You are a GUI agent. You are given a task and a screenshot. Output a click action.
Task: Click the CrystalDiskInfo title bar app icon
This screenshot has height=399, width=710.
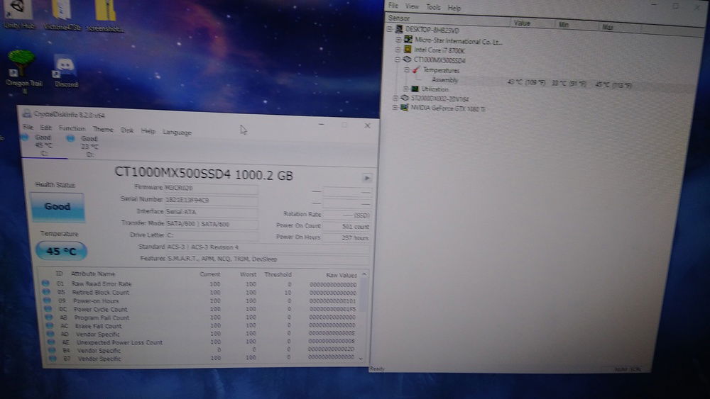27,114
